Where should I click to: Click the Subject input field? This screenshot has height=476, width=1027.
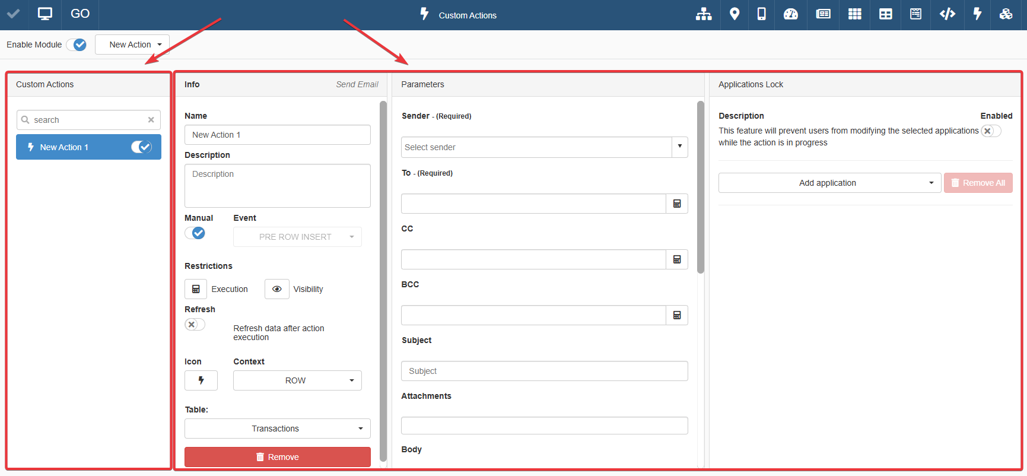click(x=545, y=371)
